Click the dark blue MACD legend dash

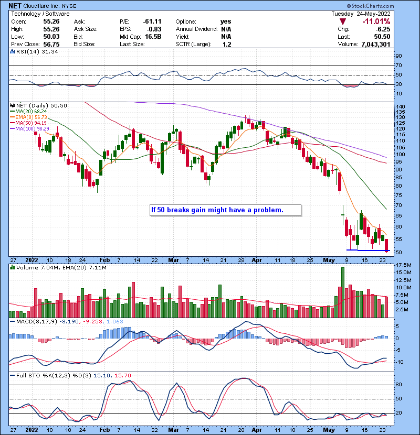[x=12, y=322]
